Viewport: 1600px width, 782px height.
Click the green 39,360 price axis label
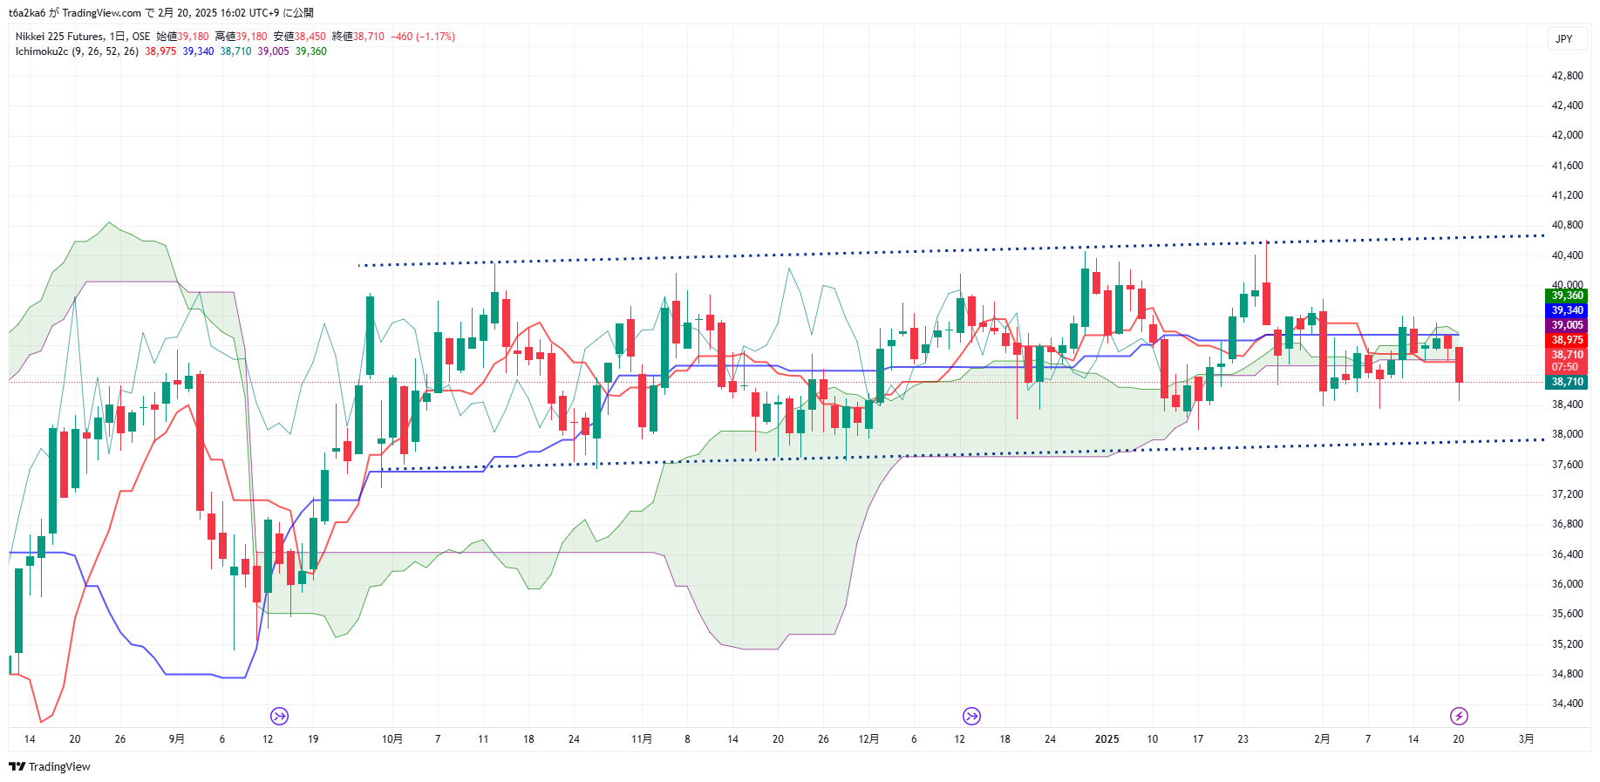tap(1567, 296)
